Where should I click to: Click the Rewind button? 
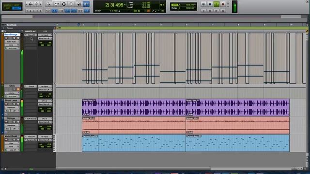pyautogui.click(x=210, y=11)
